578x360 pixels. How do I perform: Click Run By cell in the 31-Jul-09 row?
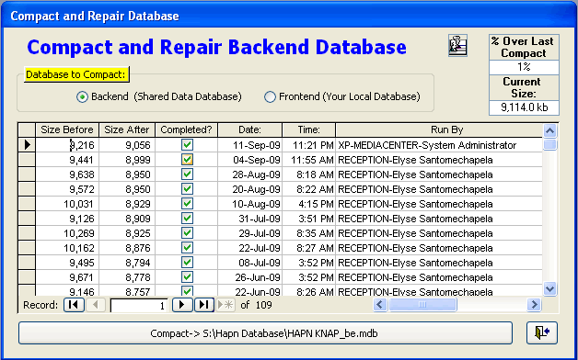439,219
